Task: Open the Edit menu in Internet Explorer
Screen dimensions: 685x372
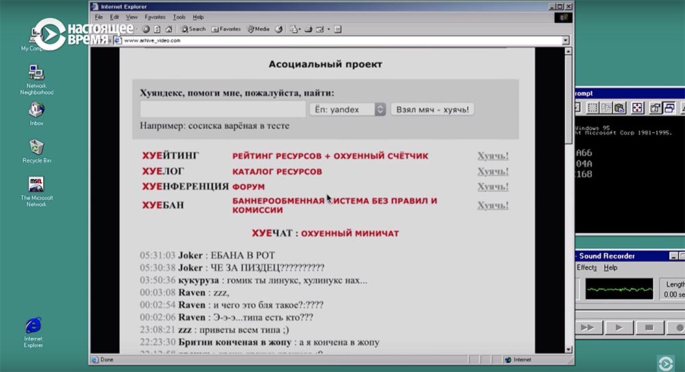Action: coord(114,17)
